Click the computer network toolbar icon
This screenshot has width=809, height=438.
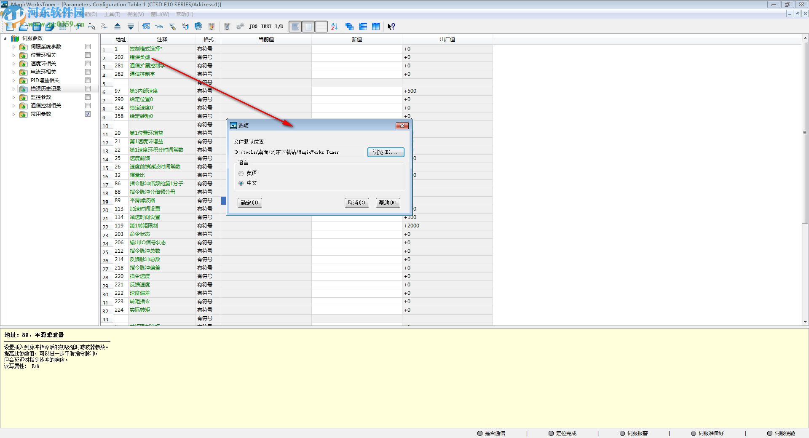(x=198, y=27)
